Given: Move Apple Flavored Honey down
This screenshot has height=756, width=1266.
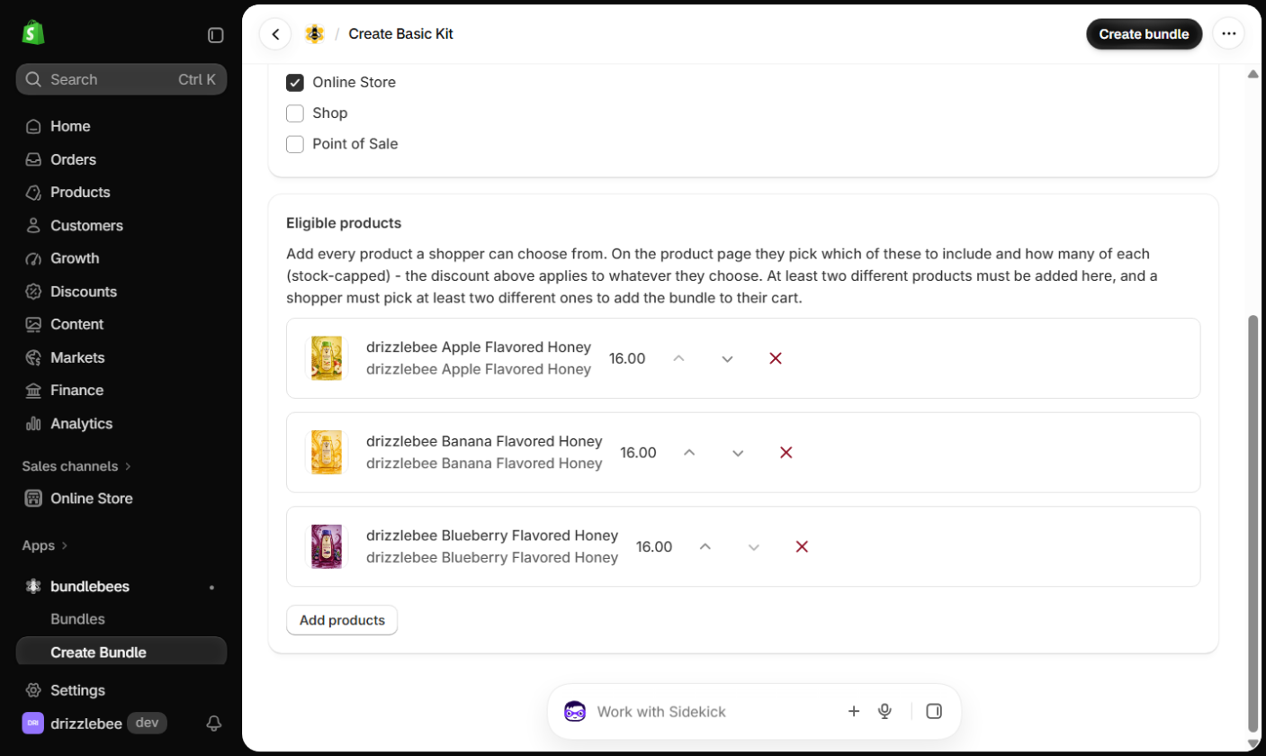Looking at the screenshot, I should tap(727, 358).
